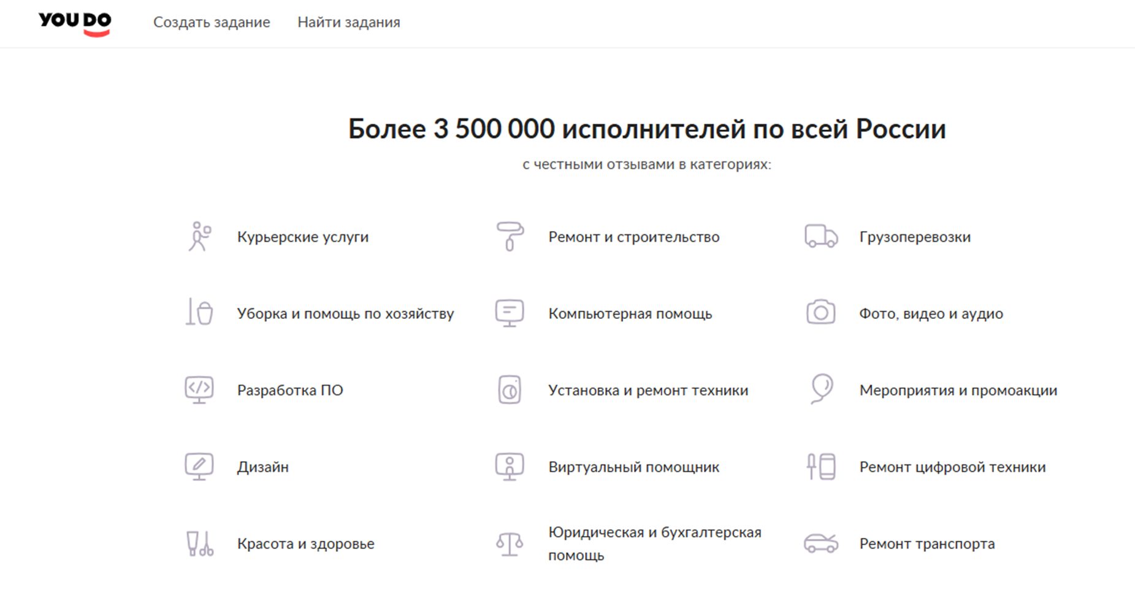Open the Красота и здоровье category
This screenshot has width=1135, height=601.
[306, 543]
